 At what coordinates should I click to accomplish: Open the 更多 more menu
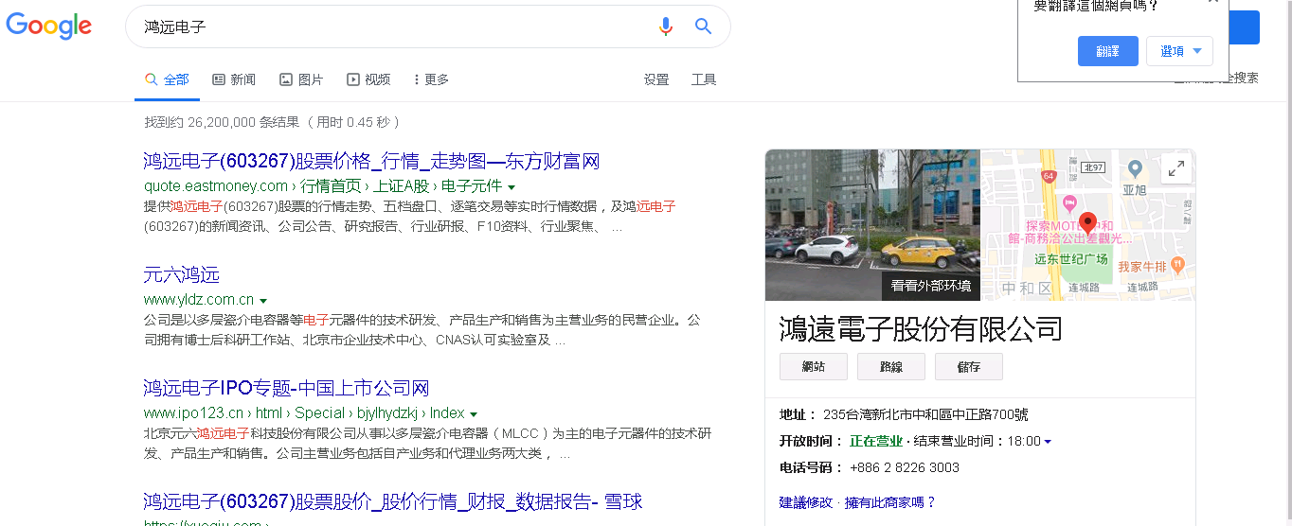point(431,79)
